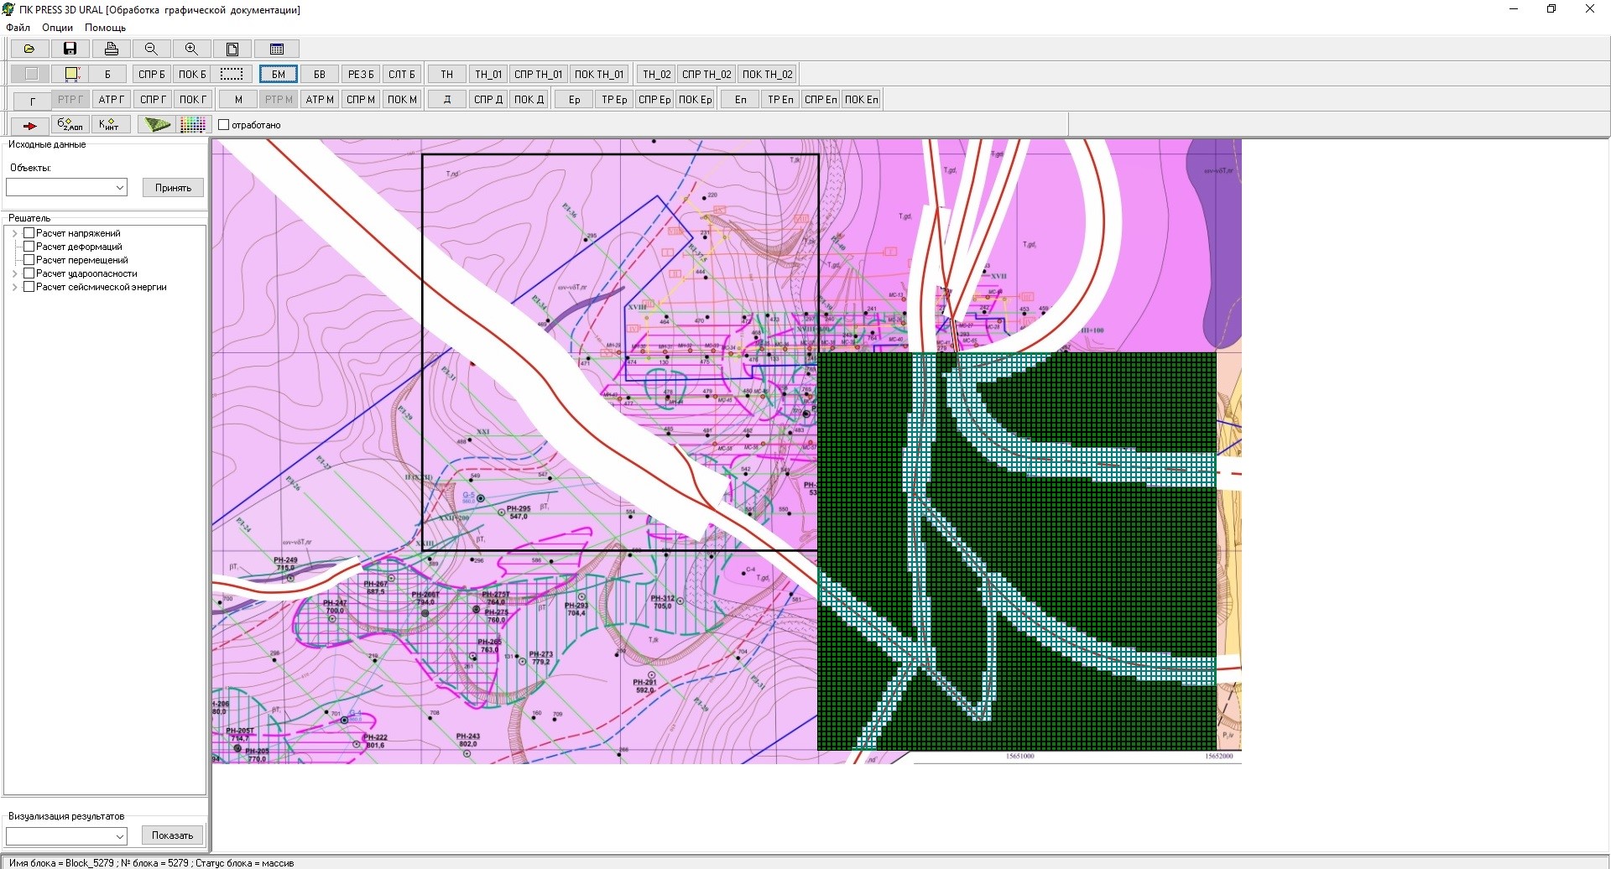Screen dimensions: 1611x869
Task: Click the 'СПР Б' toolbar button
Action: click(152, 74)
